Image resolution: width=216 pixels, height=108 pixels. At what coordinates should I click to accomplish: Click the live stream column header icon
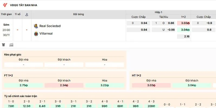(x=26, y=15)
